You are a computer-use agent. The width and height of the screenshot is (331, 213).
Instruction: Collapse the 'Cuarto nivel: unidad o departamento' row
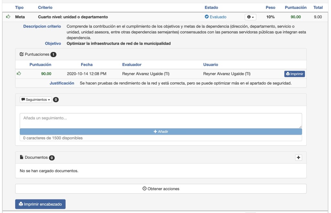pyautogui.click(x=73, y=17)
